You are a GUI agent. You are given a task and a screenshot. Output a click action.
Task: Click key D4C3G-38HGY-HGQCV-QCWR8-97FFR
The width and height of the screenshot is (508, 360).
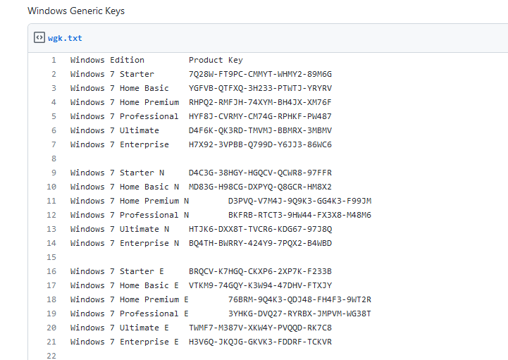pos(260,173)
